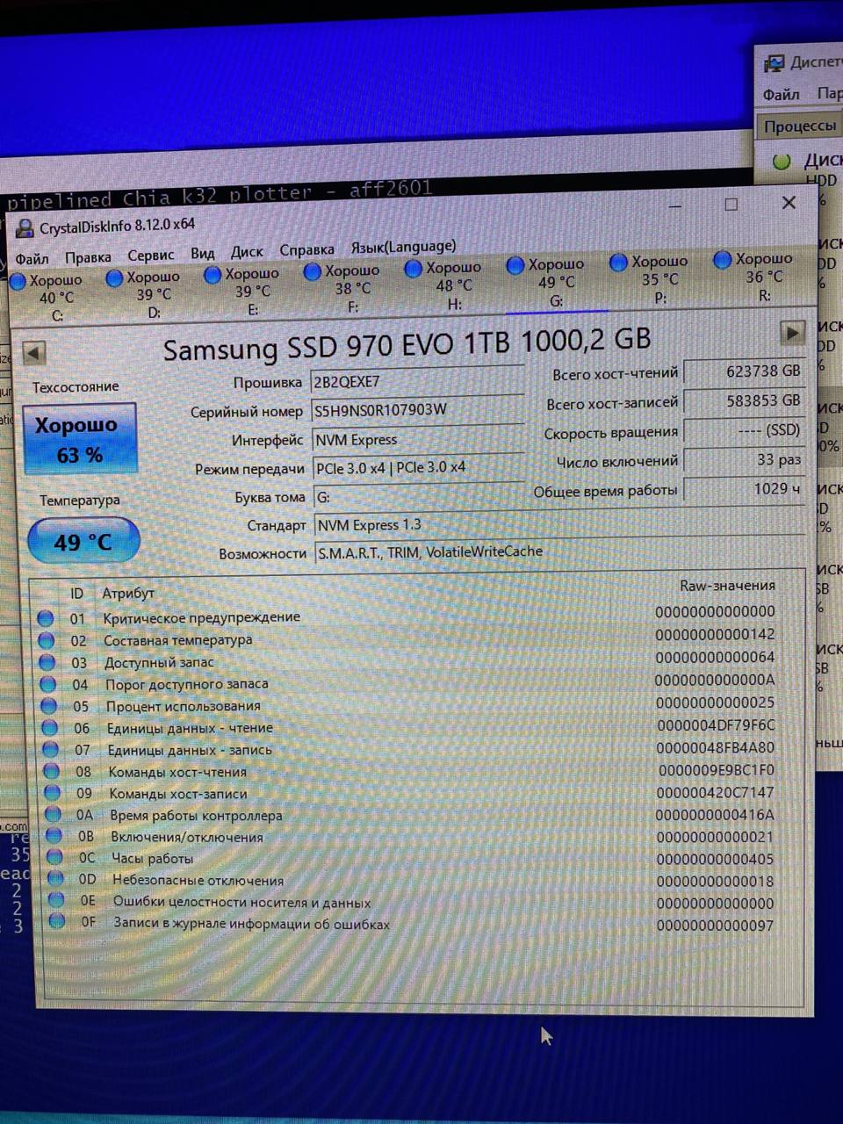
Task: Click the status dot for attribute 02
Action: 47,640
